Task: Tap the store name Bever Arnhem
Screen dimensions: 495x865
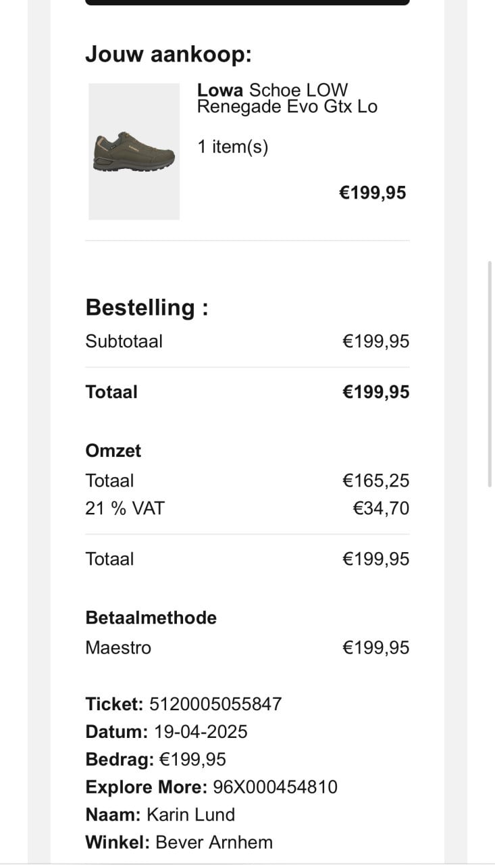Action: click(214, 843)
